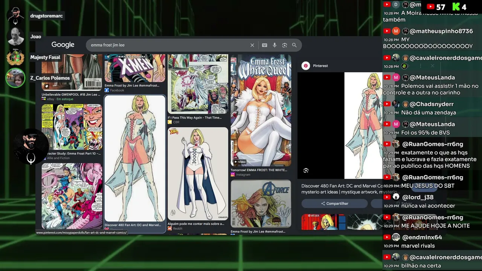The height and width of the screenshot is (271, 482).
Task: Click the Pinterest logo icon in preview panel
Action: click(306, 66)
